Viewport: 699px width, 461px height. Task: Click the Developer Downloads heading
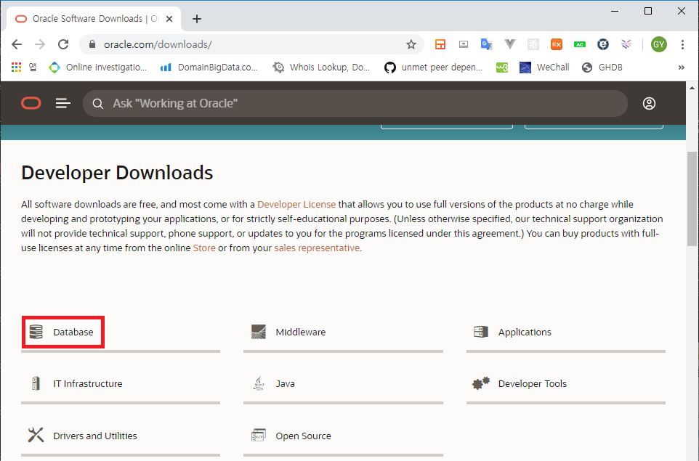pyautogui.click(x=117, y=173)
